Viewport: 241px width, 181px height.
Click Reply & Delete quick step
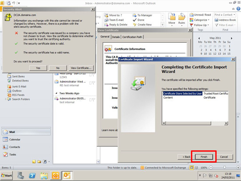(116, 24)
